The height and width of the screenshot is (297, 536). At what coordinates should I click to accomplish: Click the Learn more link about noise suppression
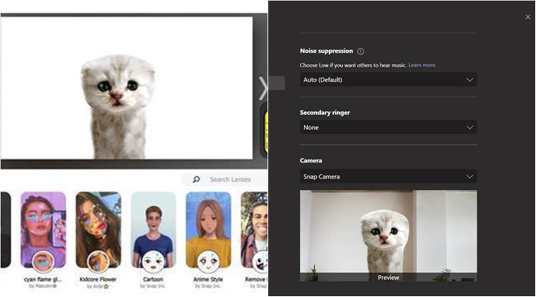click(x=422, y=65)
